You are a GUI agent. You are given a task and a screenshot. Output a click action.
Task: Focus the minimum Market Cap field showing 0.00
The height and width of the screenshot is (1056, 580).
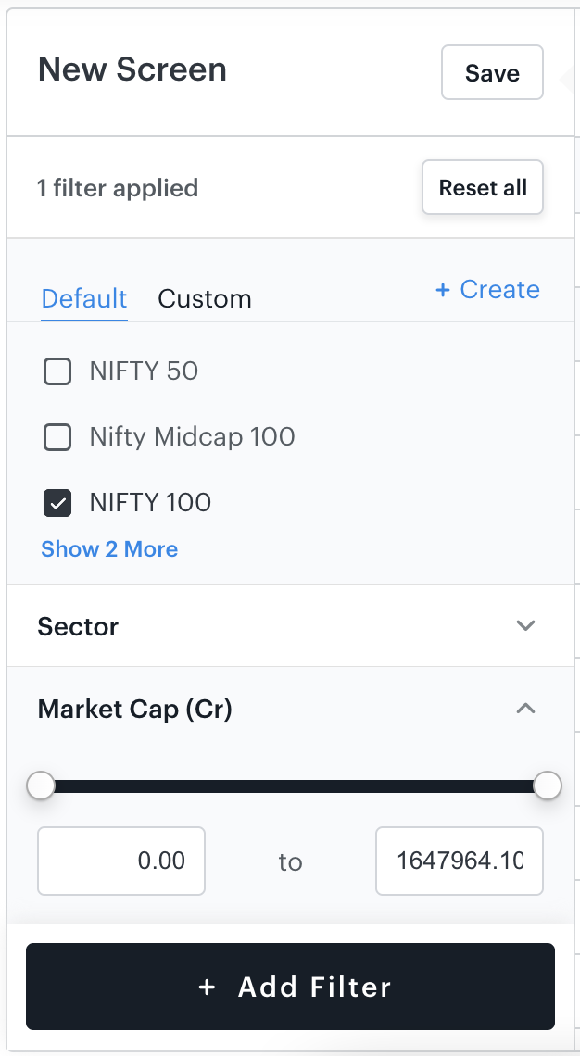click(121, 861)
